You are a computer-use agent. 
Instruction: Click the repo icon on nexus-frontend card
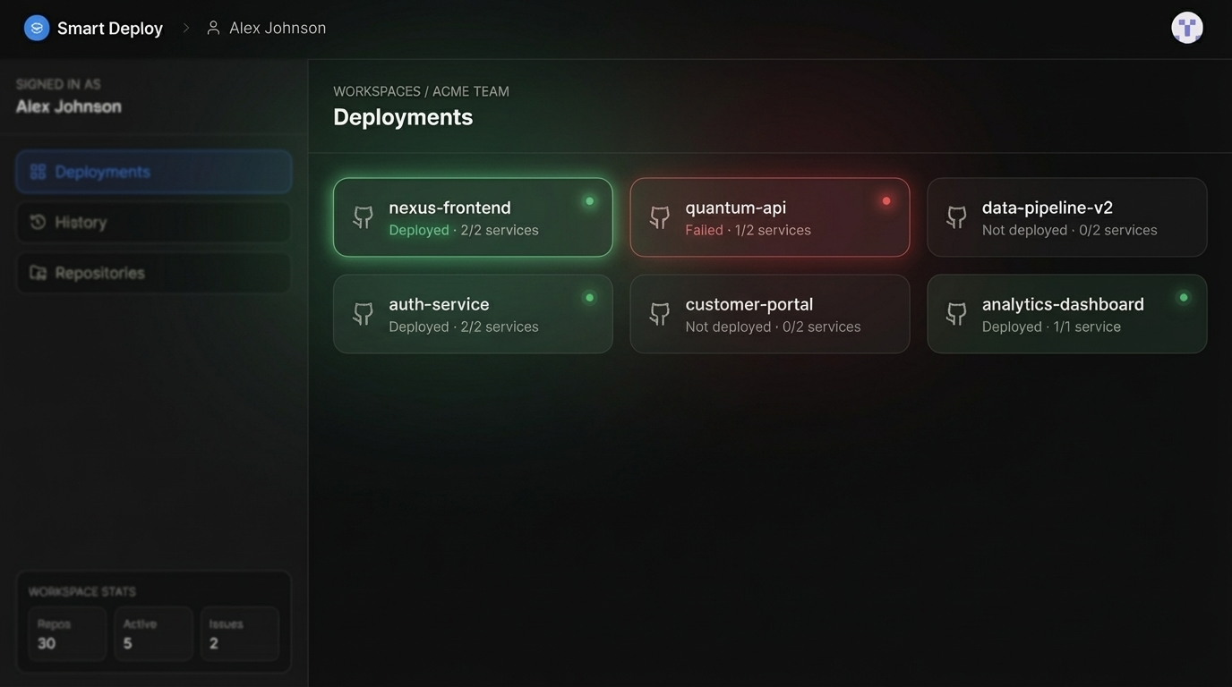pyautogui.click(x=362, y=216)
